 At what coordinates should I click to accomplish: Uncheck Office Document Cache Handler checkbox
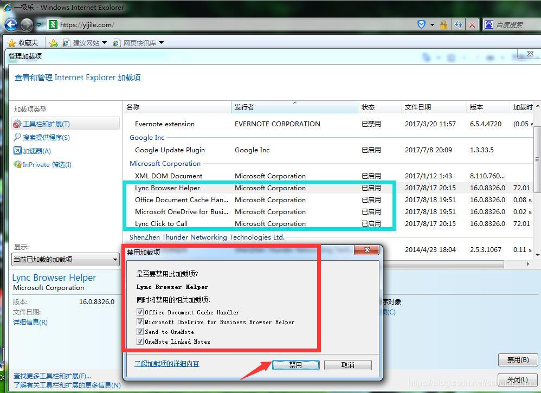tap(140, 312)
